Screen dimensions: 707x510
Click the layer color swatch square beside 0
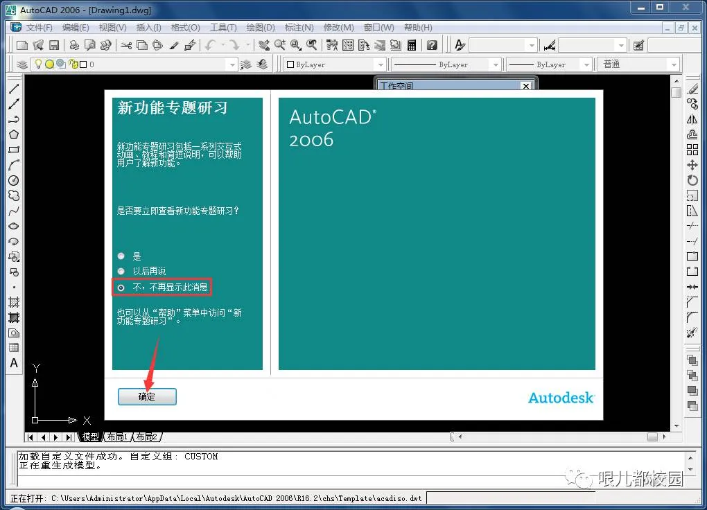[83, 64]
